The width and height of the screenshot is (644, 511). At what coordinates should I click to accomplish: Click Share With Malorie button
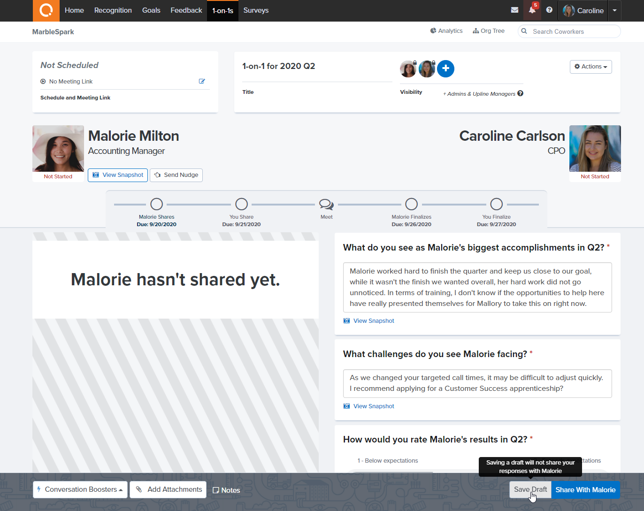pos(585,489)
